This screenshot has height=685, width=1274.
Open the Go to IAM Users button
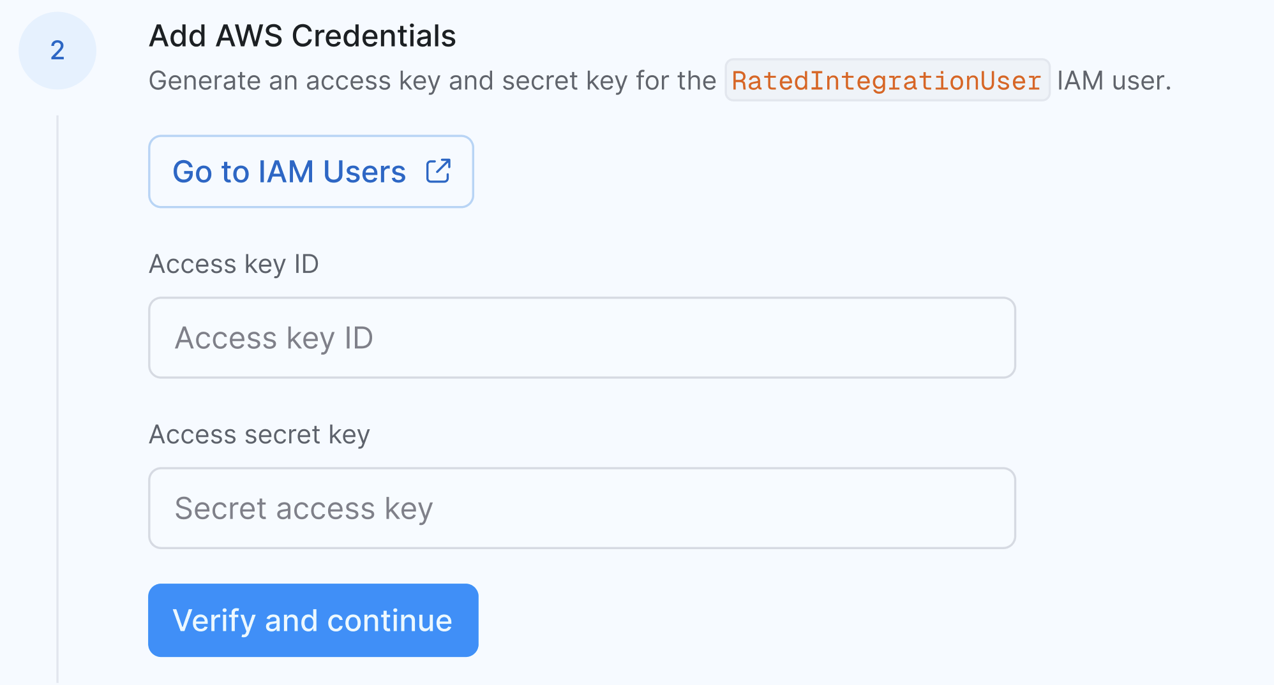tap(311, 171)
